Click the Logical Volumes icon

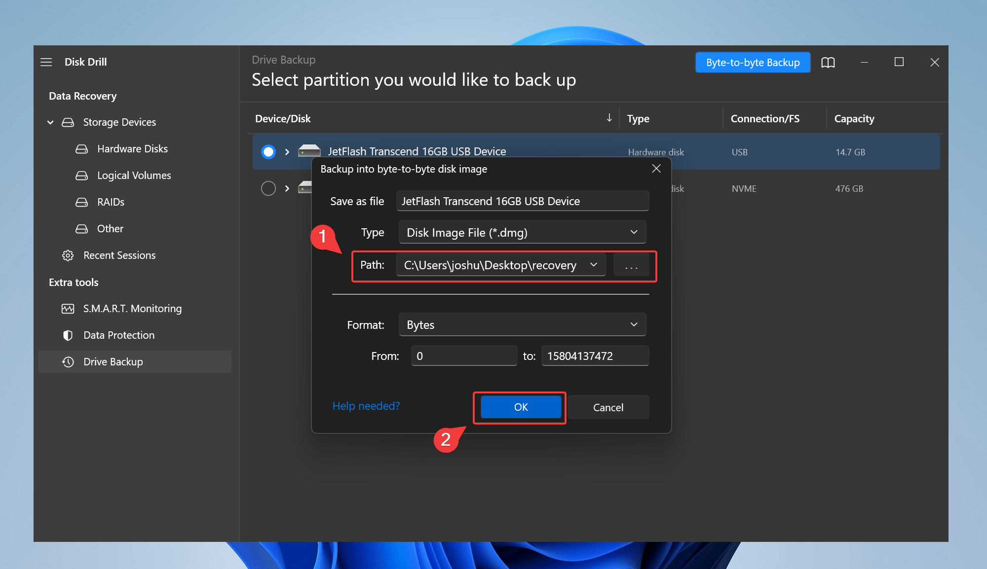(80, 175)
